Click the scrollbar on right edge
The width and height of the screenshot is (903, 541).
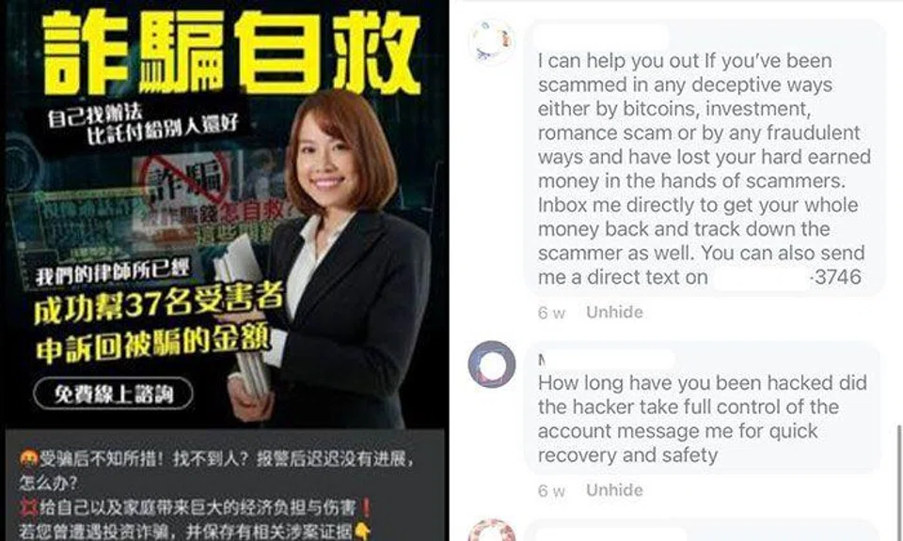(x=899, y=482)
